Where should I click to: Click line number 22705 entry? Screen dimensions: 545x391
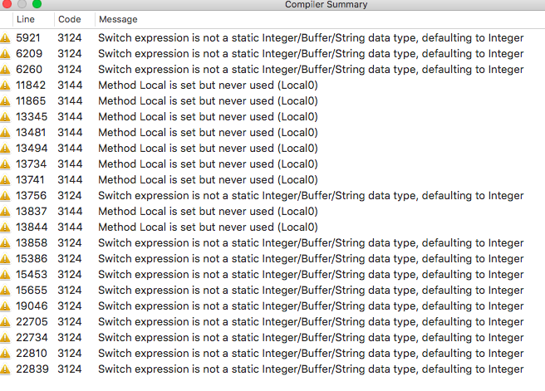(32, 322)
